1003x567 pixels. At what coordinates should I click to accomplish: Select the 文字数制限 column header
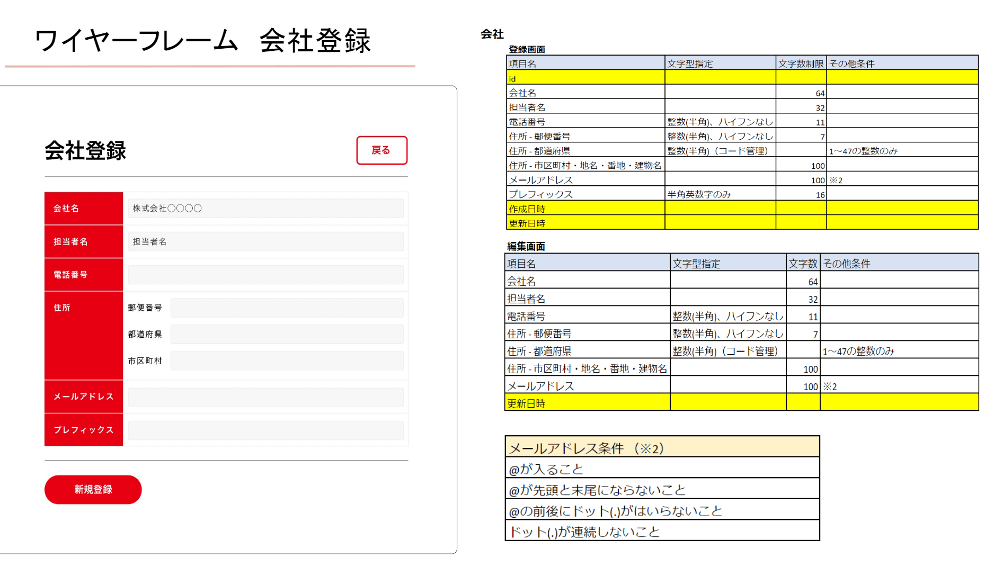[x=801, y=63]
